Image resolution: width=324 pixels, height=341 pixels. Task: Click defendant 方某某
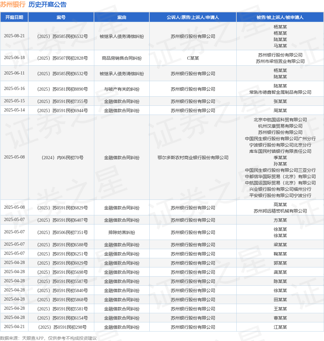(280, 220)
